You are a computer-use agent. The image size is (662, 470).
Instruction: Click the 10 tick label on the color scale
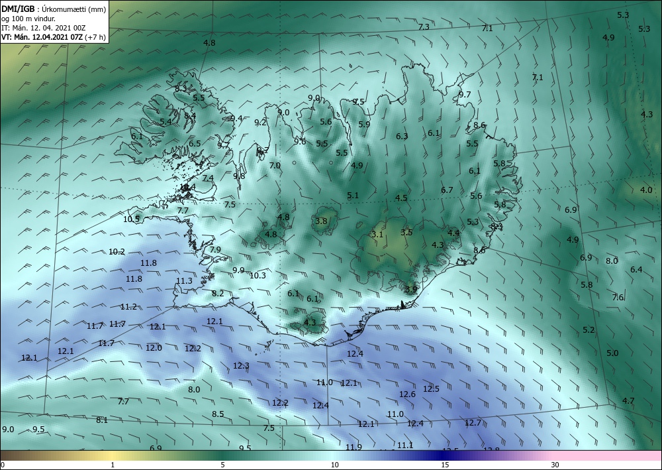(335, 465)
